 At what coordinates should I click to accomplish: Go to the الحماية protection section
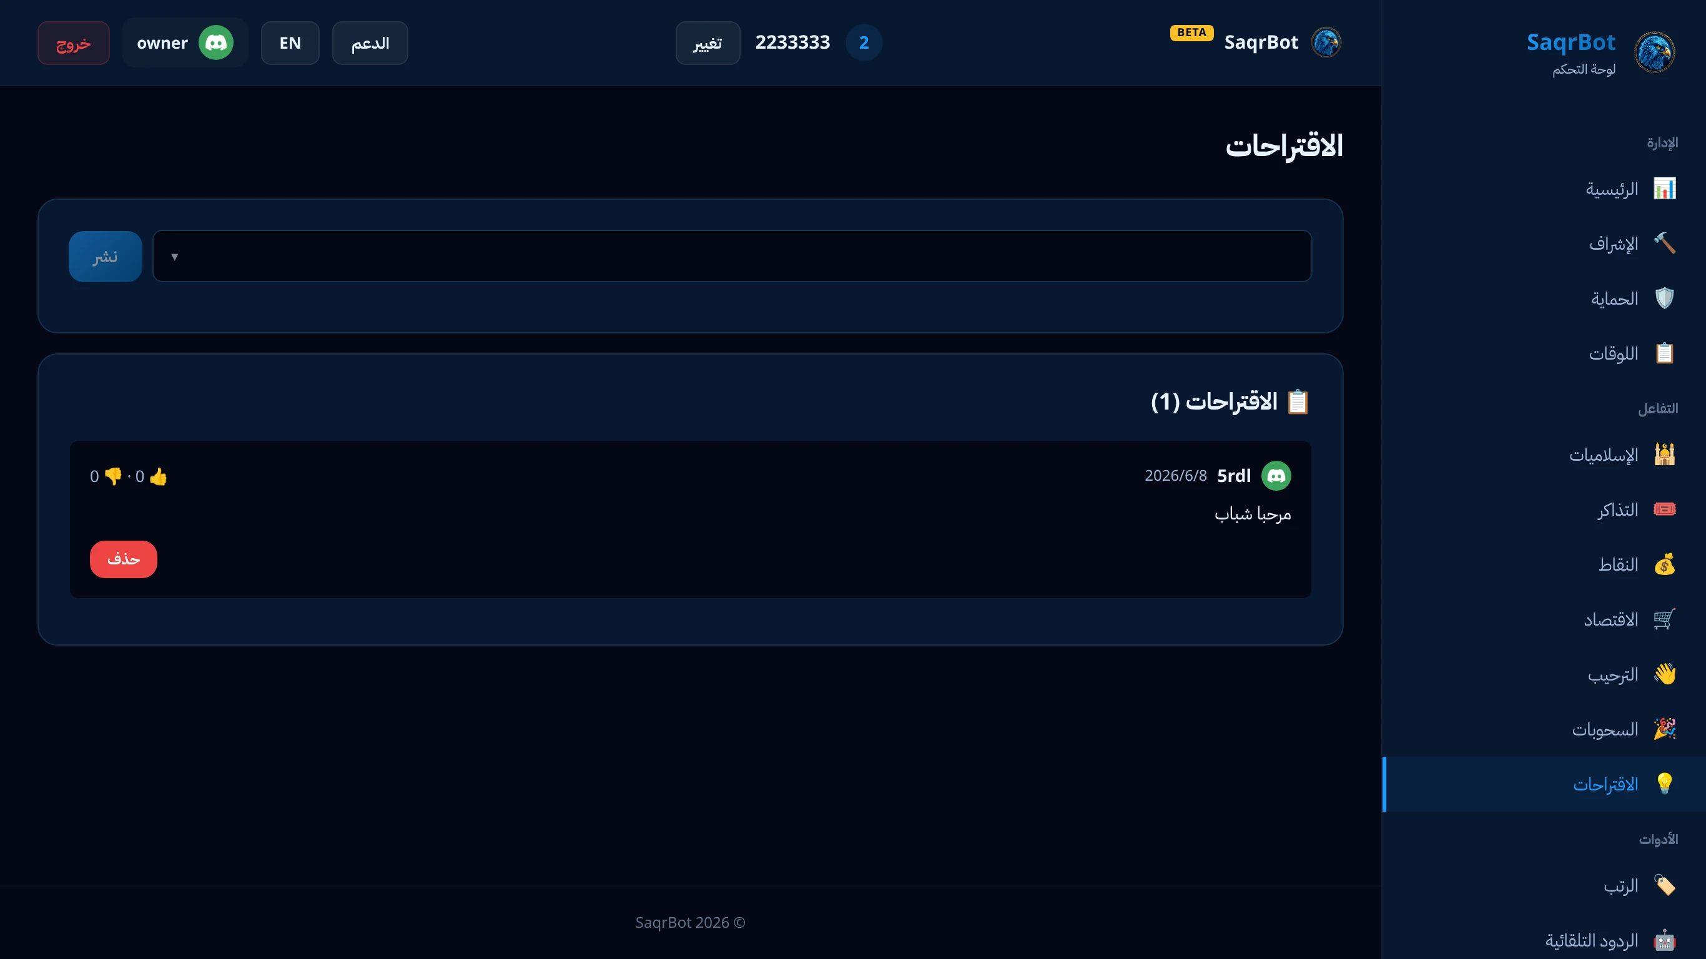click(1544, 298)
